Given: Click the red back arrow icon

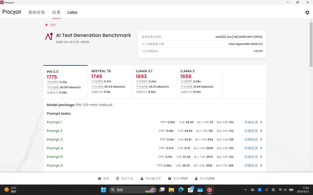Looking at the screenshot, I should coord(47,25).
